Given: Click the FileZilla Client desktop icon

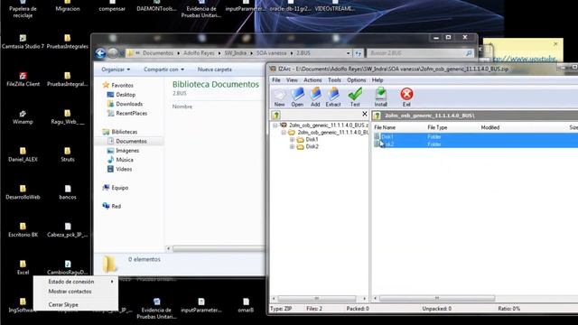Looking at the screenshot, I should tap(23, 79).
